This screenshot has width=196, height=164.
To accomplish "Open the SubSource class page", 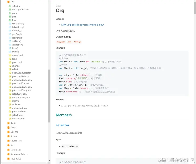I will coord(16,159).
